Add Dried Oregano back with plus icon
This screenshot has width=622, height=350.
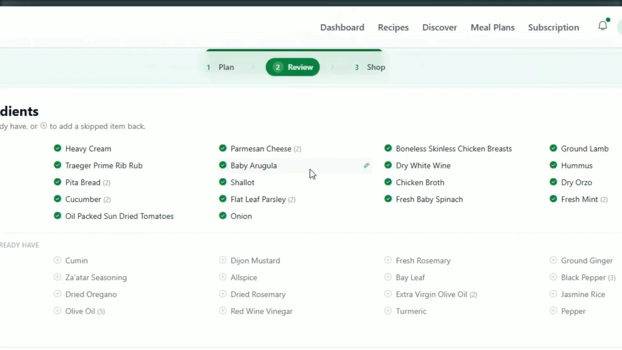[x=57, y=294]
